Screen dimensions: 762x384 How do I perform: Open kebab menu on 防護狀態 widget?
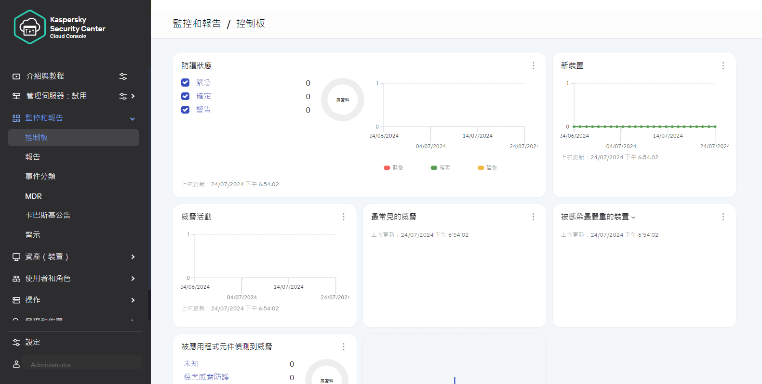[x=533, y=66]
